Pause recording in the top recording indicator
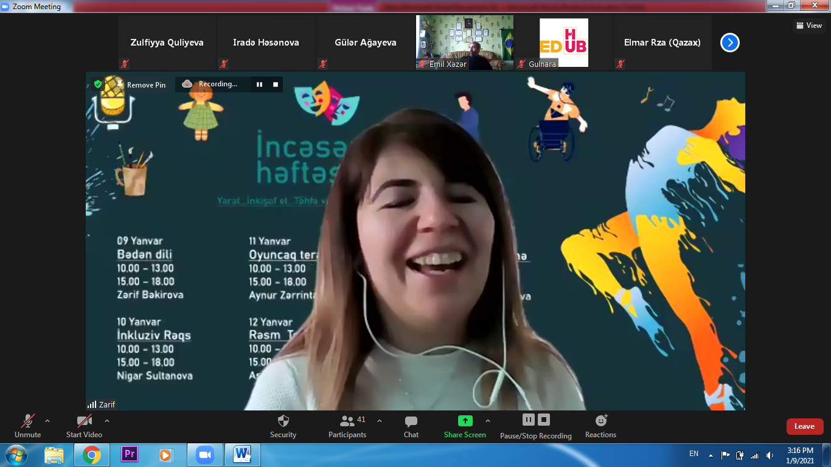 click(x=259, y=85)
